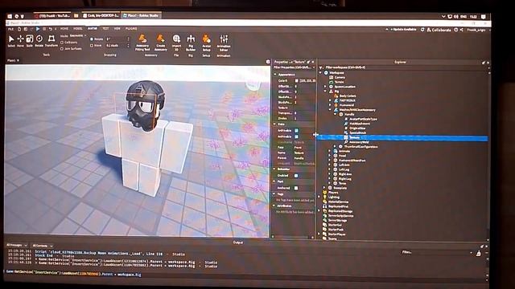The height and width of the screenshot is (289, 515).
Task: Click the Place1 viewport tab
Action: point(13,61)
